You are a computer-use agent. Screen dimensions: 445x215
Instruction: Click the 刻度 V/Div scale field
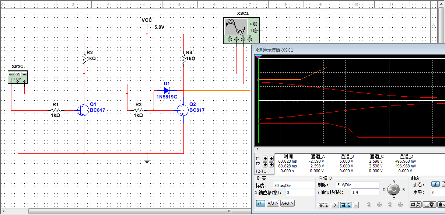357,184
